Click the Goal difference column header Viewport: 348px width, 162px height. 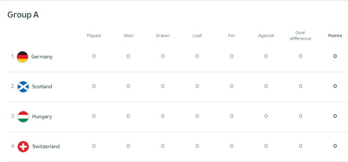tap(300, 36)
